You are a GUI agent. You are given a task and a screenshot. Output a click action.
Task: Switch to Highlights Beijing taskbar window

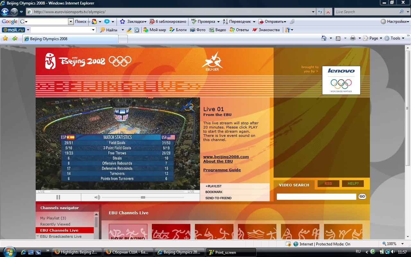(x=77, y=252)
